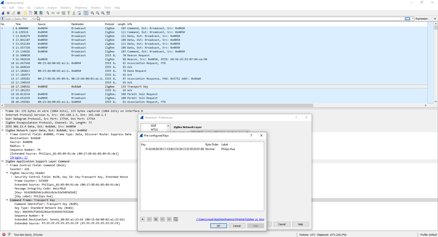438x237 pixels.
Task: Close this capture file toolbar icon
Action: (x=36, y=13)
